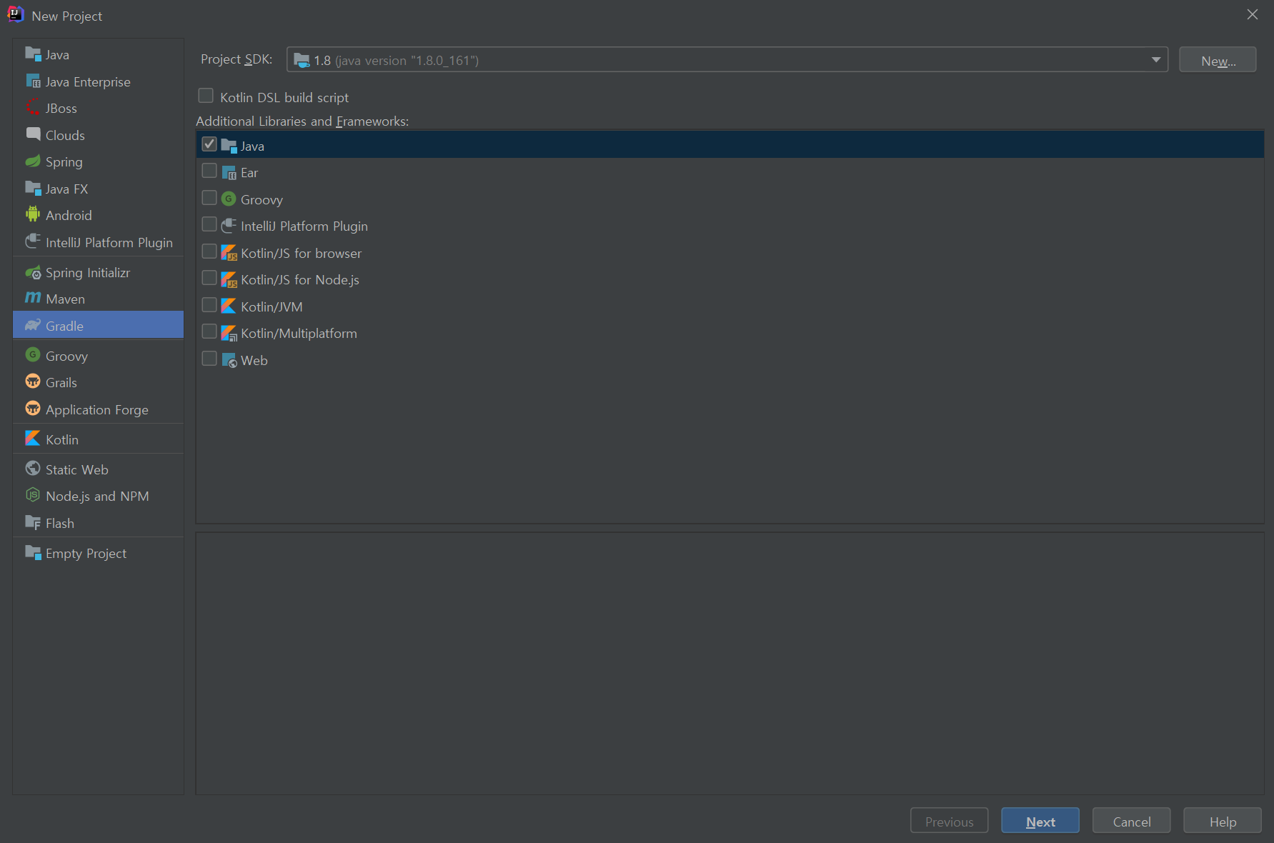Click the IntelliJ Platform Plugin framework icon
The width and height of the screenshot is (1274, 843).
[x=229, y=226]
